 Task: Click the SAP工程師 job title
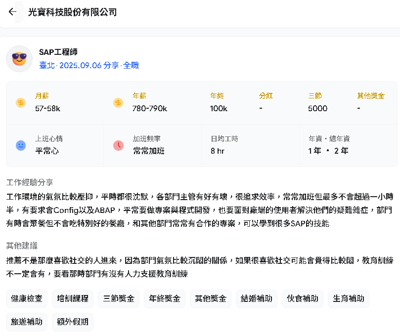(58, 52)
